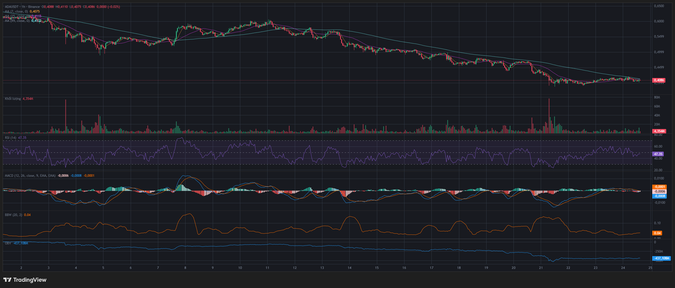This screenshot has width=675, height=288.
Task: Select the MA (25, close, 0) legend
Action: (17, 16)
